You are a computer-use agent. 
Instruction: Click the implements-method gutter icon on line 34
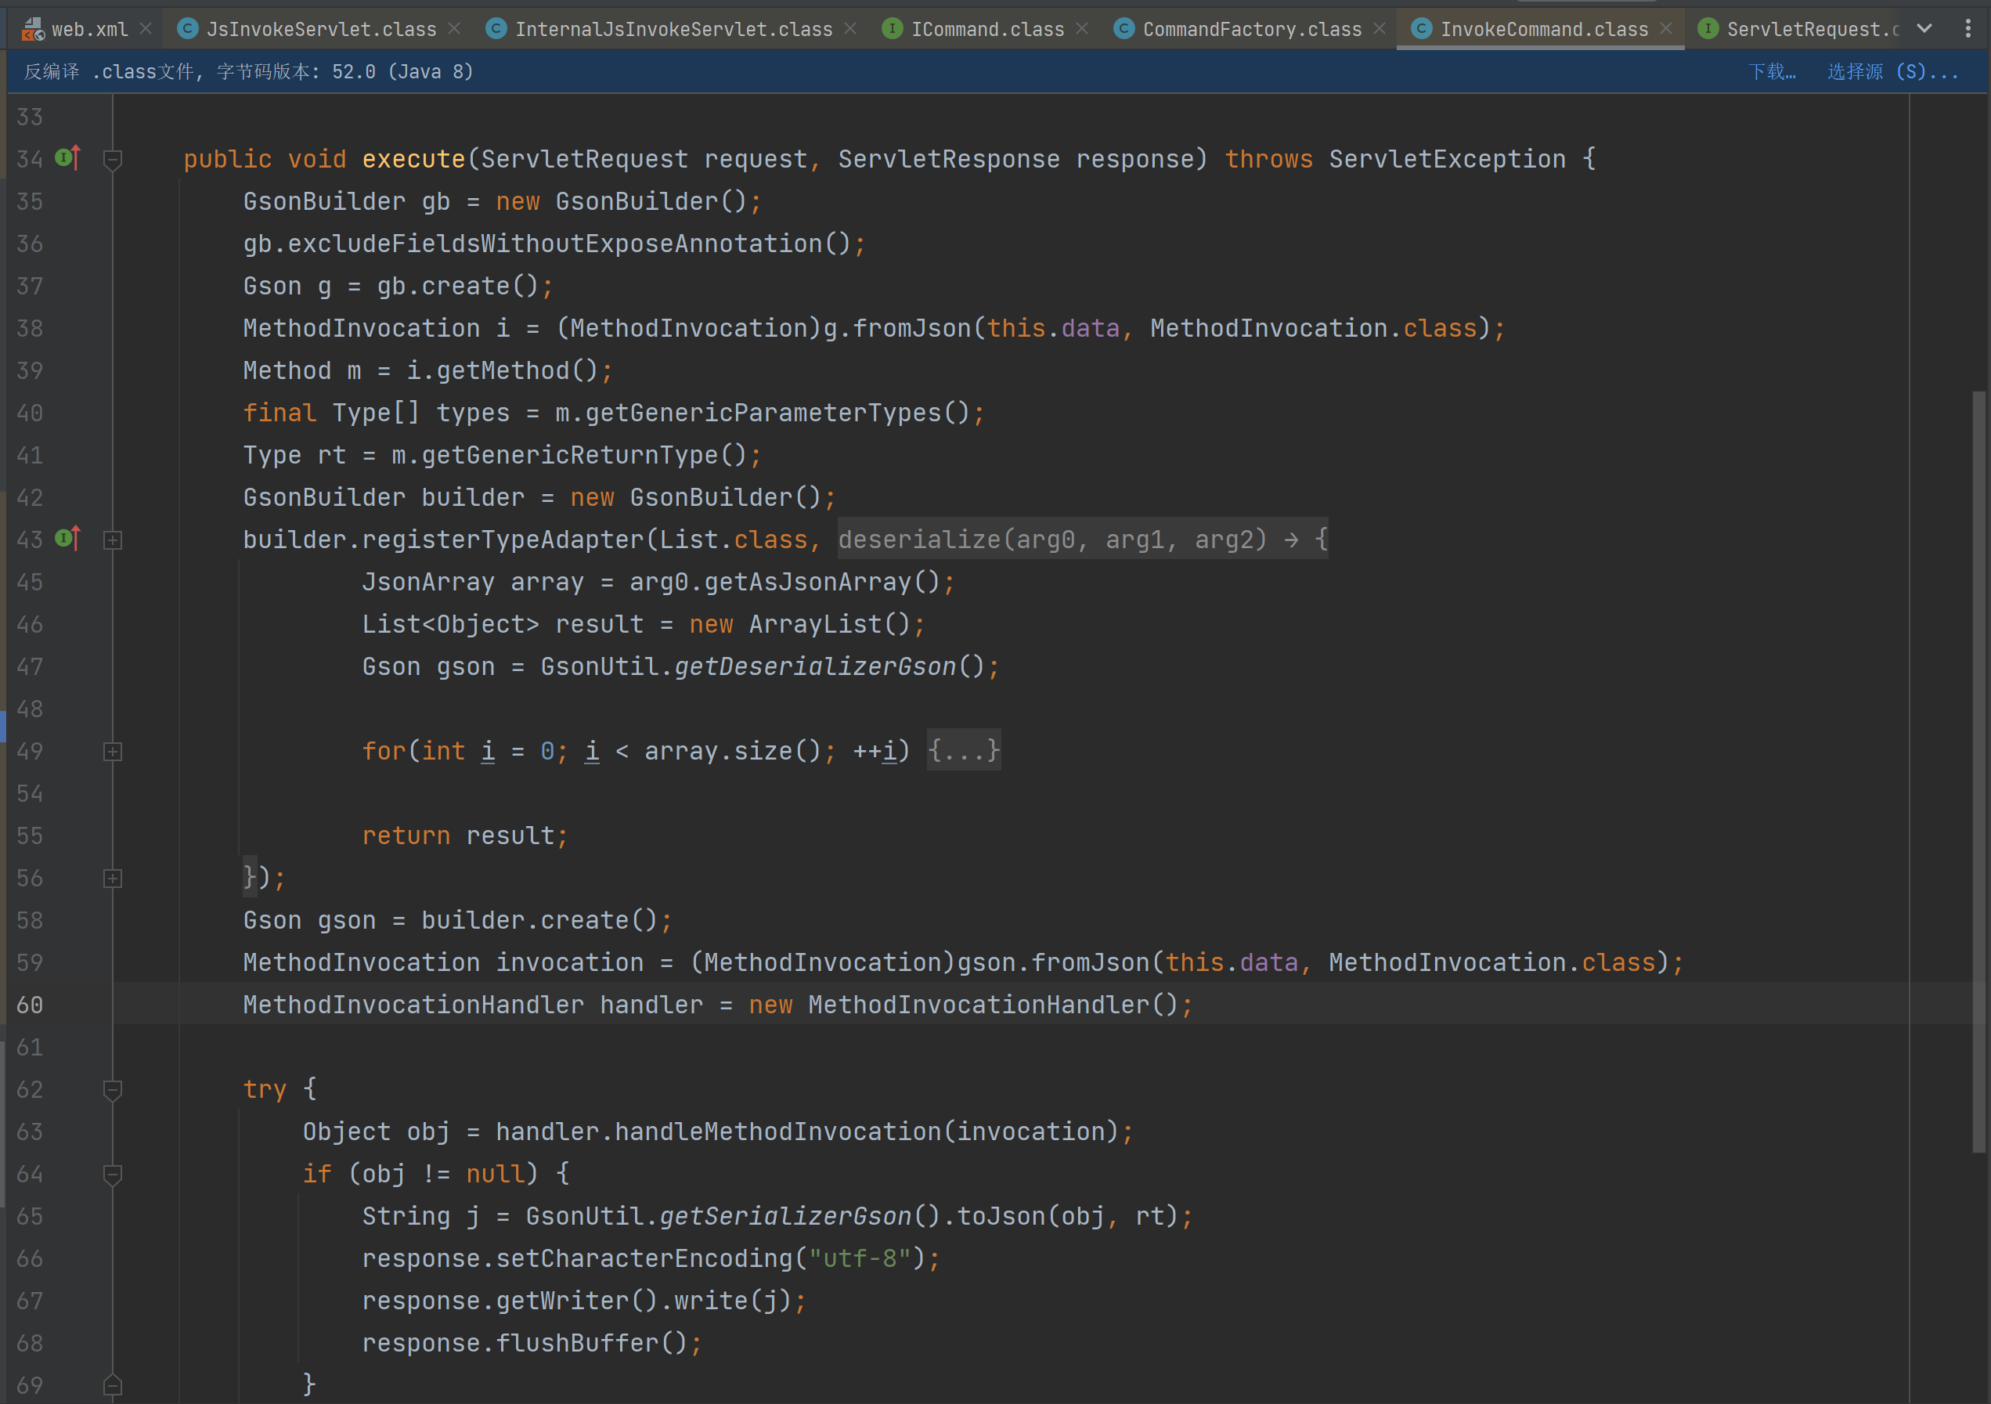click(67, 158)
